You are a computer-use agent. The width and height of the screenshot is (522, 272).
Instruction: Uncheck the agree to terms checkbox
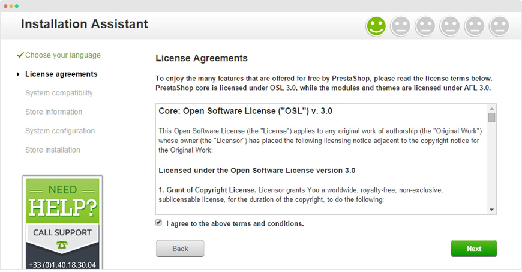[x=158, y=223]
